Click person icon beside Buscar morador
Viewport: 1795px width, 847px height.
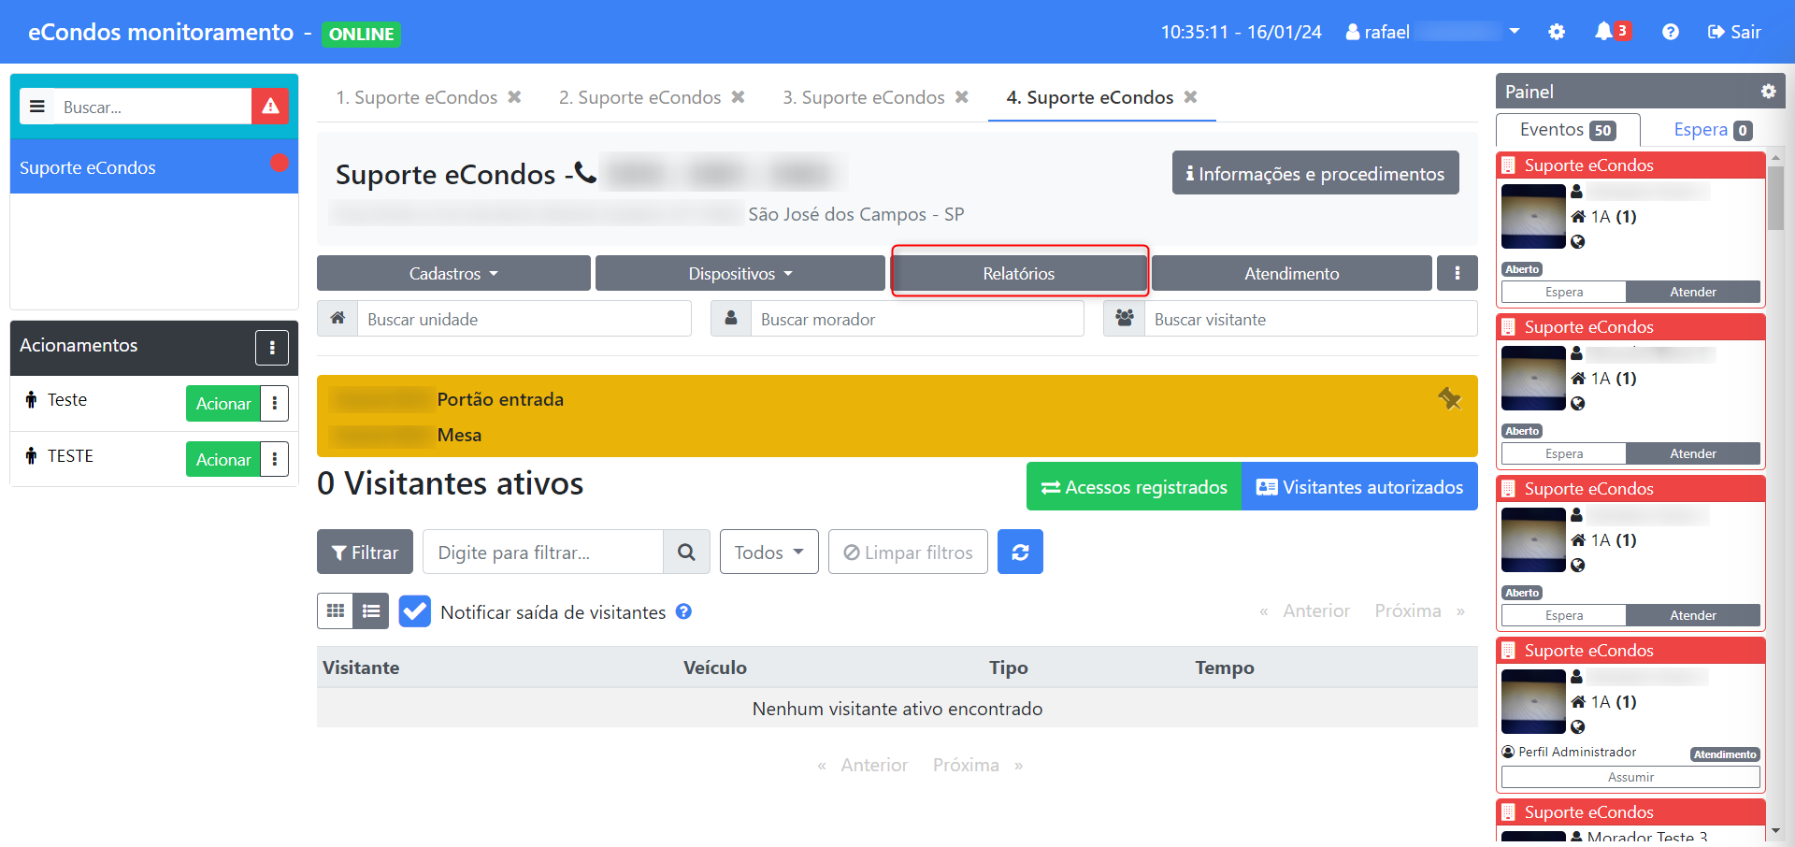[731, 319]
